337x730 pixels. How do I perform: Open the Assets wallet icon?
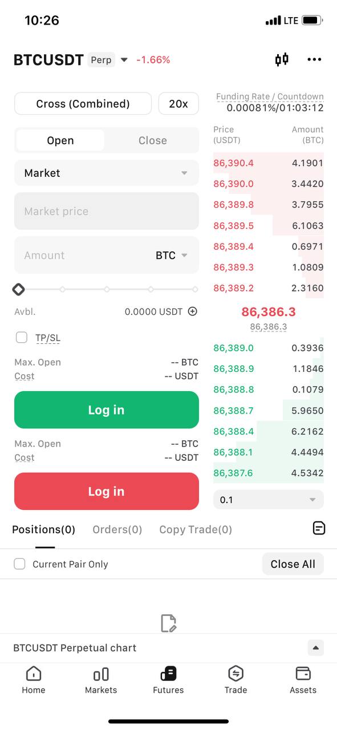(x=303, y=674)
